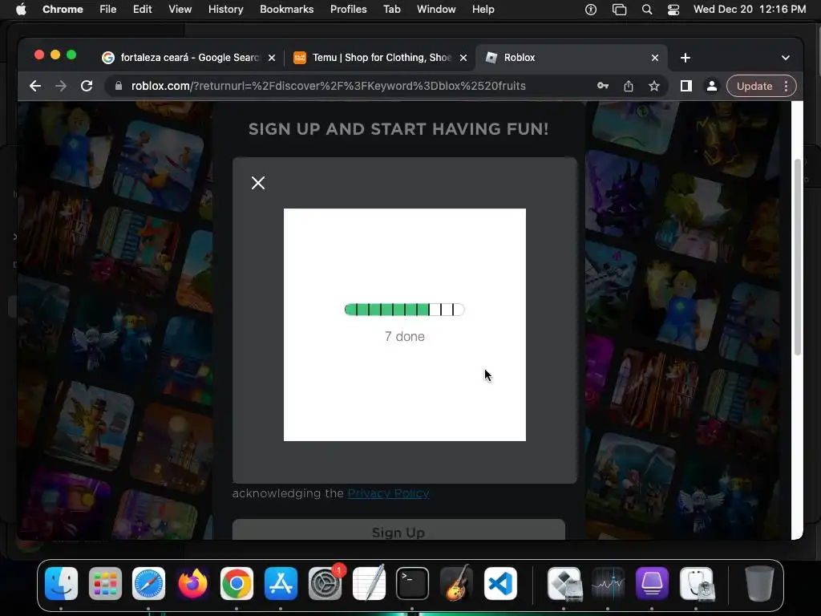Close the Roblox tab
821x616 pixels.
pyautogui.click(x=655, y=58)
